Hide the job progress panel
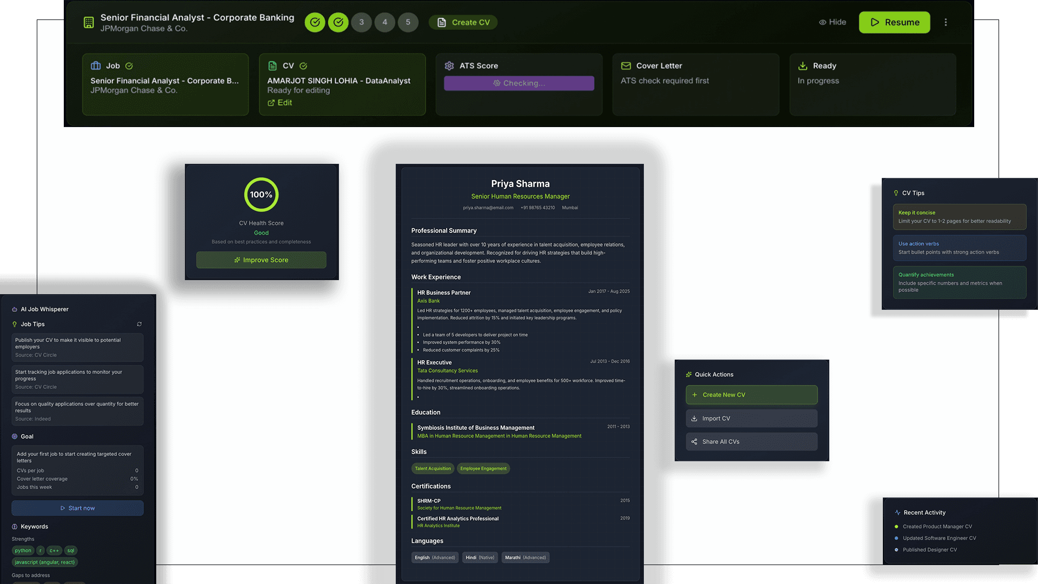 pyautogui.click(x=832, y=22)
